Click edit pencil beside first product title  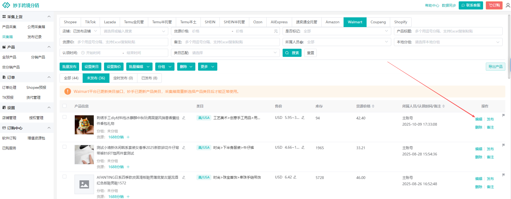tap(184, 118)
